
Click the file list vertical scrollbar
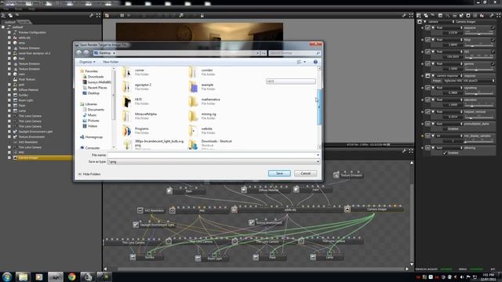tap(319, 107)
